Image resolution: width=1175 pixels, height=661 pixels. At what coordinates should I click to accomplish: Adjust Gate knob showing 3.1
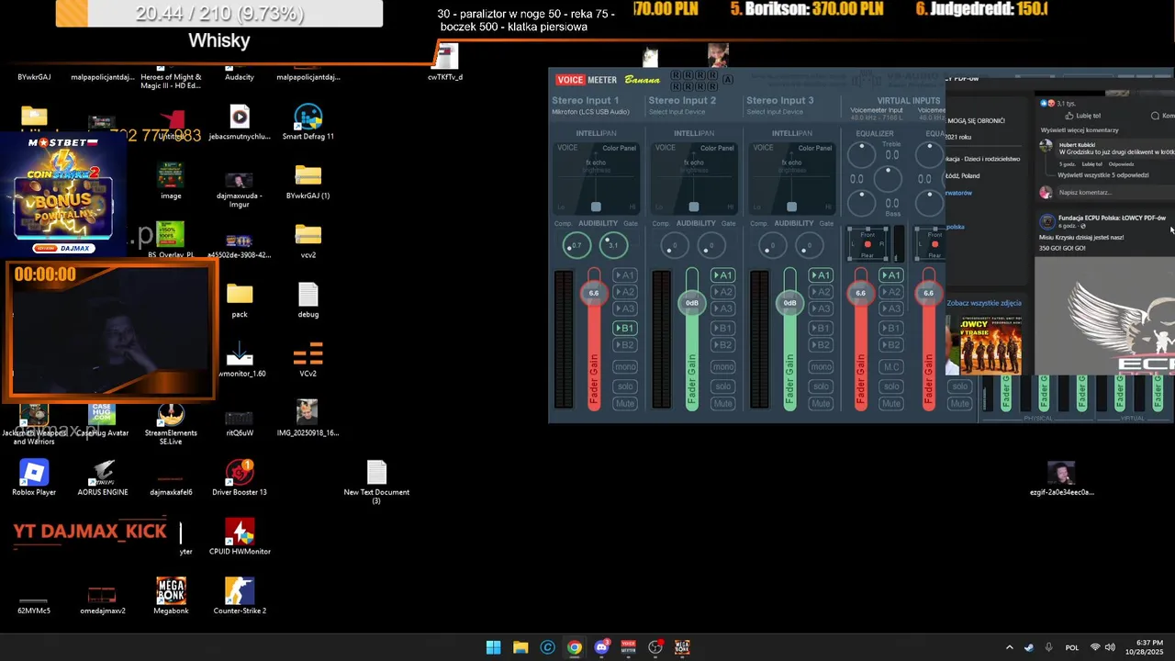pos(613,245)
